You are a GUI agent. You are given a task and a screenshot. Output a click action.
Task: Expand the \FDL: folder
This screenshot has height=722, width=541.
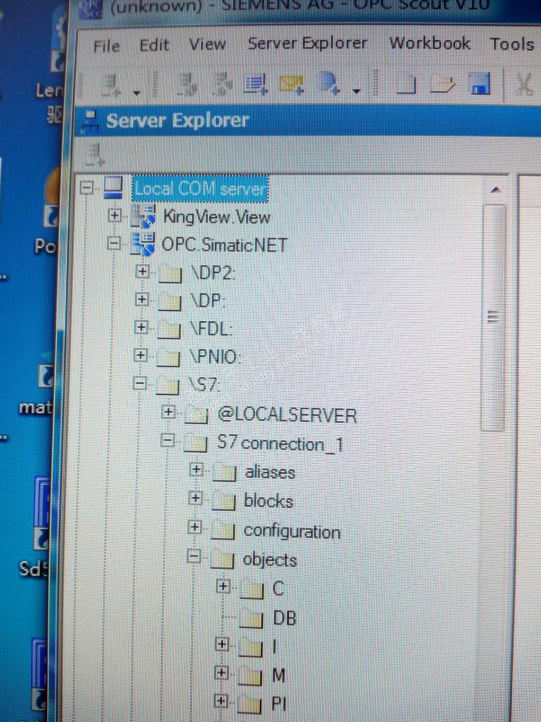141,327
